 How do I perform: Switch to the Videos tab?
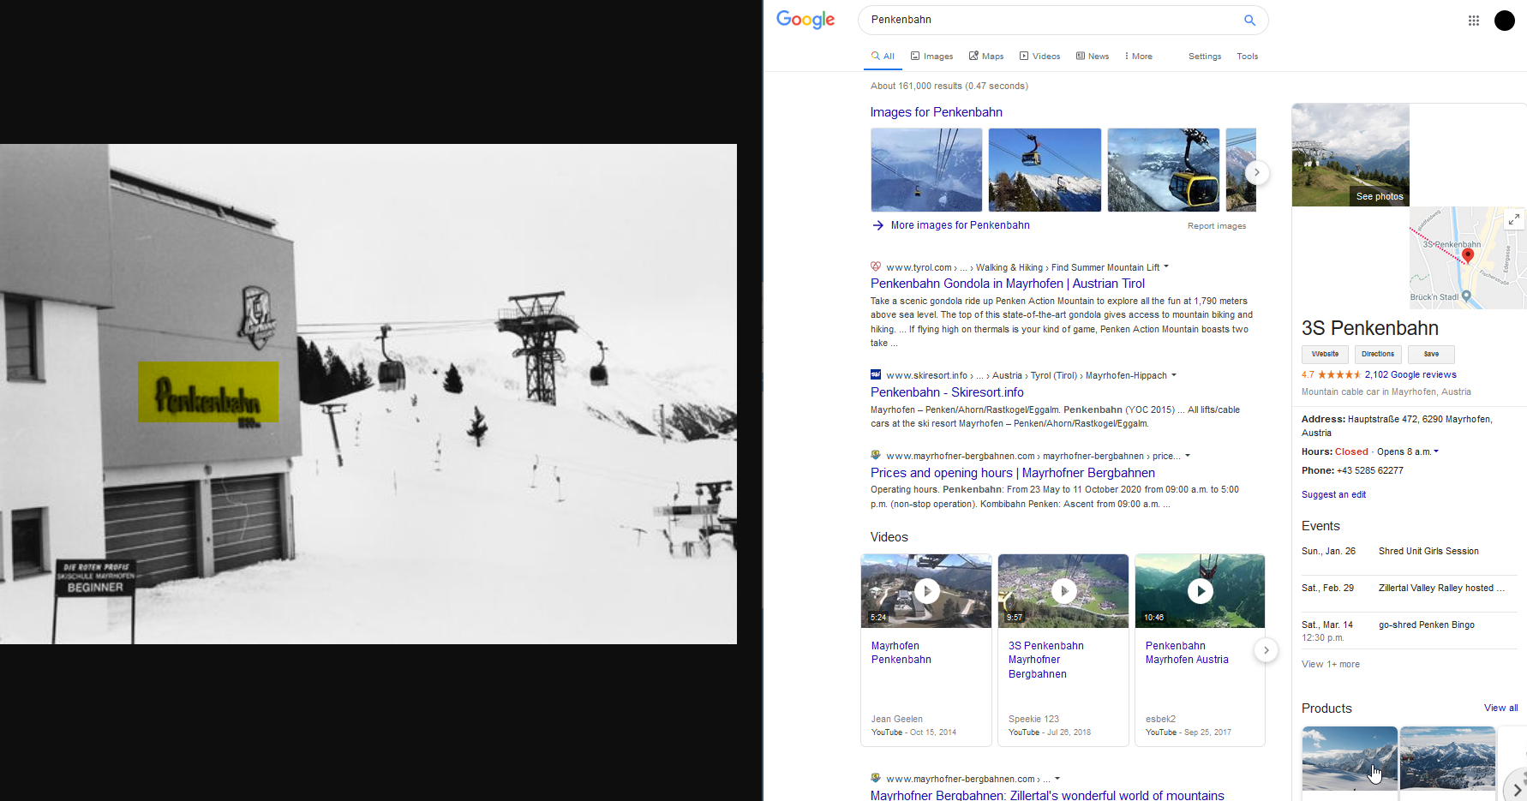click(x=1039, y=57)
